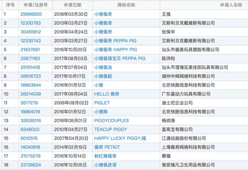The width and height of the screenshot is (248, 170).
Task: Click HAPPY LUCKY PIGGY;福 trademark link
Action: 120,138
